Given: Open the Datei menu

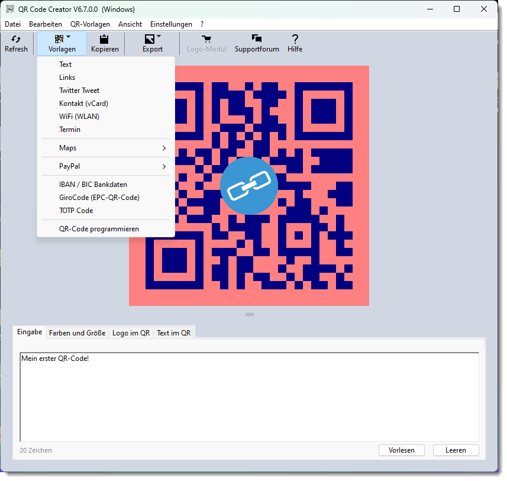Looking at the screenshot, I should 13,24.
